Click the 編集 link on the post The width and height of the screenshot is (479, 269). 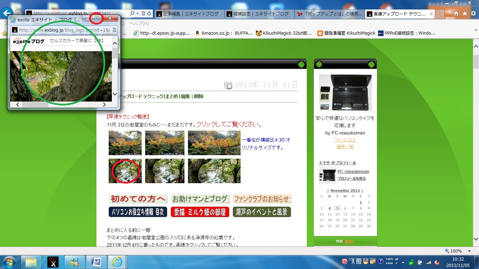pyautogui.click(x=186, y=96)
